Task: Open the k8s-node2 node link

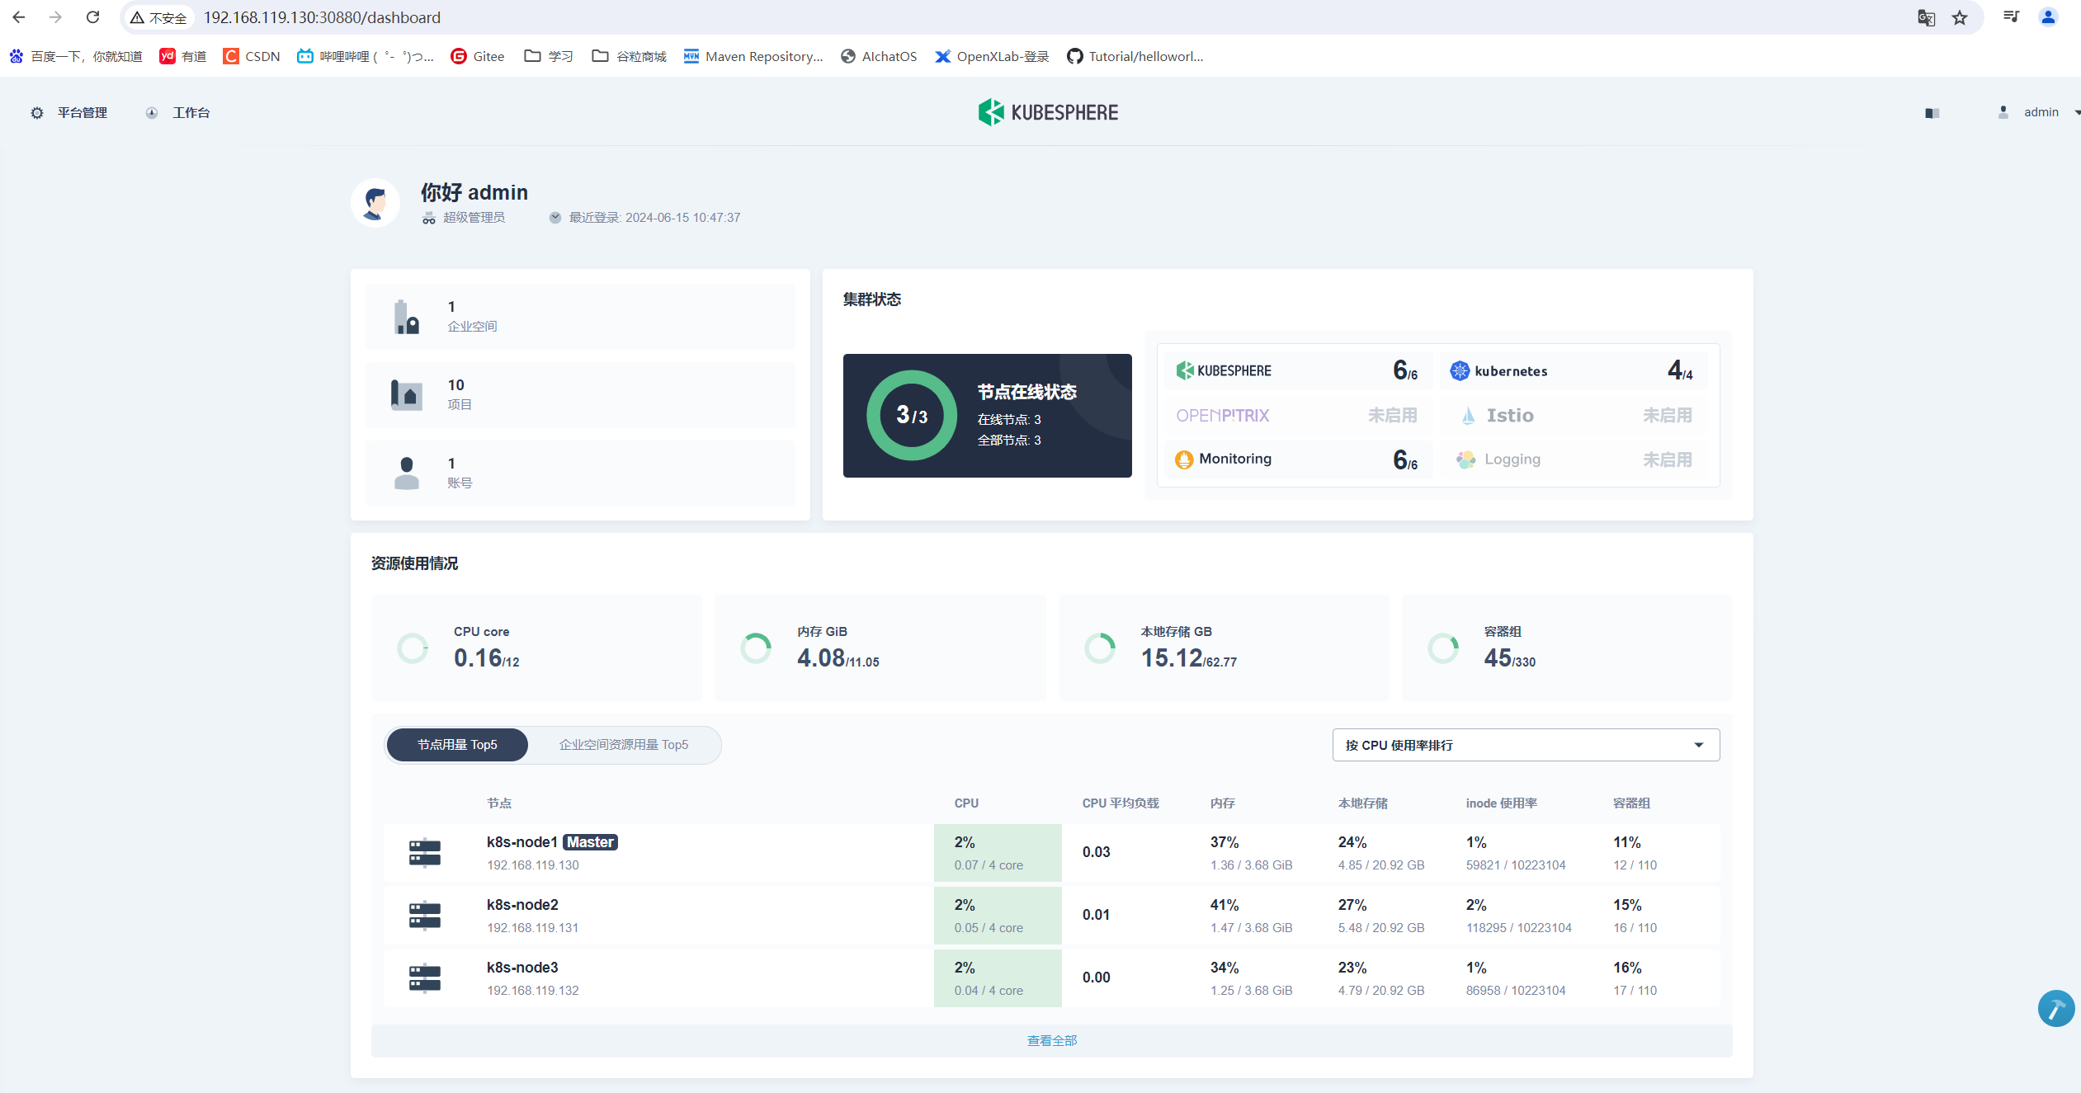Action: coord(522,905)
